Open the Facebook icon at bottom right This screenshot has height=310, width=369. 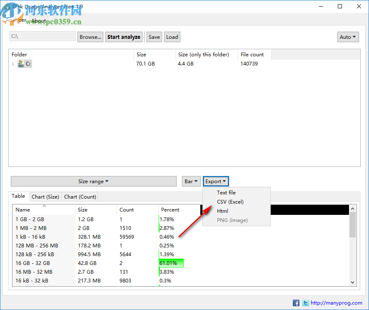click(x=296, y=303)
